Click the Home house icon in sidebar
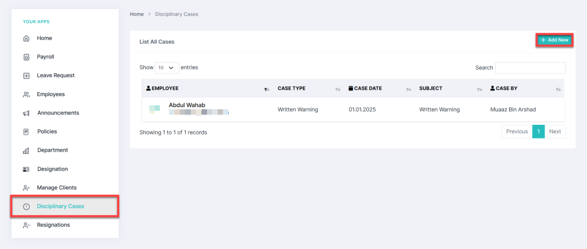Screen dimensions: 587x249 (26, 38)
